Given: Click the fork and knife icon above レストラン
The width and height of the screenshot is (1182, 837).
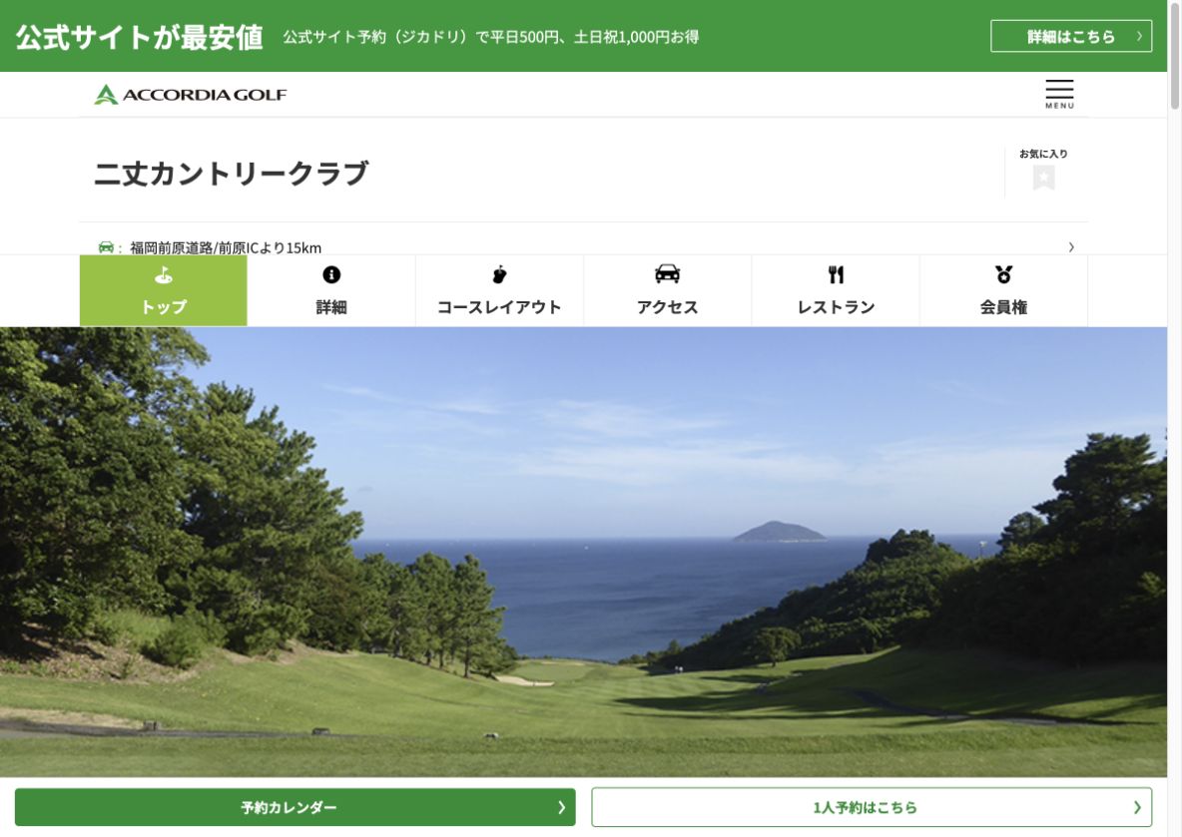Looking at the screenshot, I should pyautogui.click(x=836, y=275).
